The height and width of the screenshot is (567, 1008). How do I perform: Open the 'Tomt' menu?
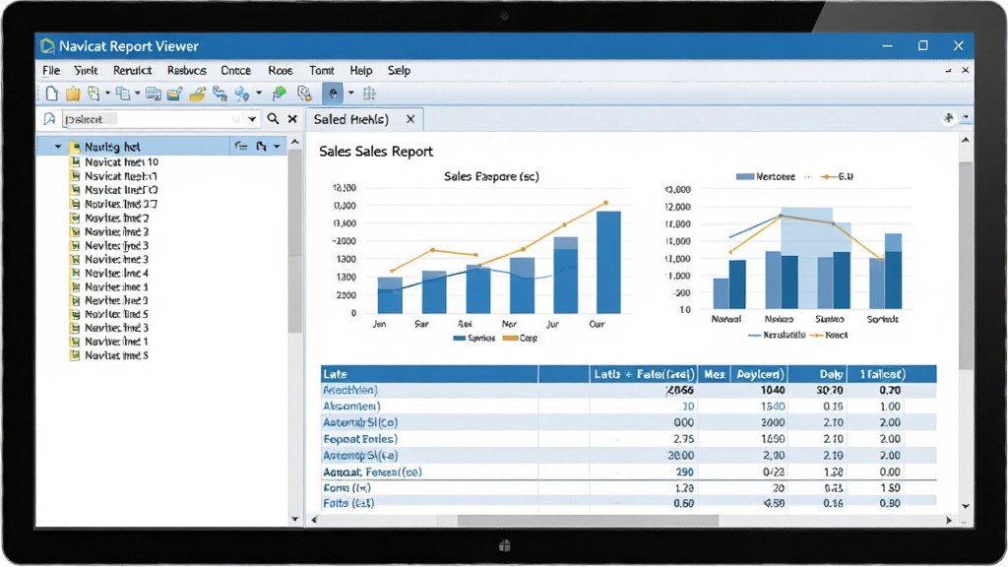click(322, 71)
